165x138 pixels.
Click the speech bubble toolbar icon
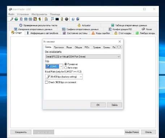52,19
